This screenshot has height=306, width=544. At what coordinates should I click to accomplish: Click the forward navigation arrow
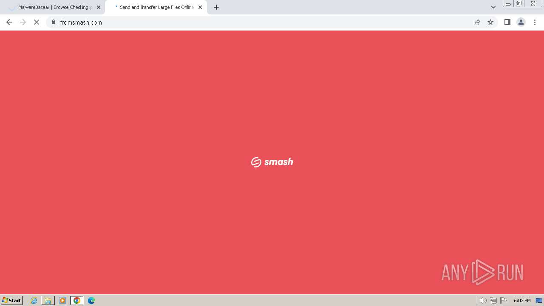(x=23, y=22)
